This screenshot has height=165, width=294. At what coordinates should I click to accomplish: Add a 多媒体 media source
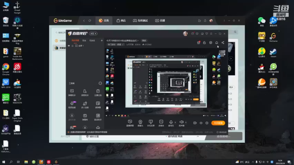[161, 123]
